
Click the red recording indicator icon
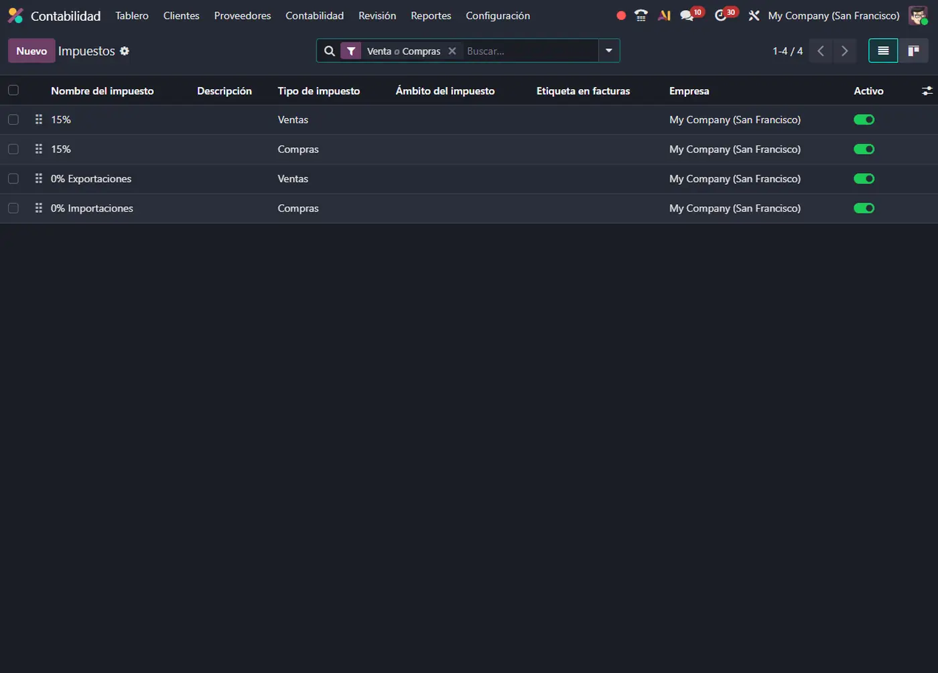pos(621,15)
